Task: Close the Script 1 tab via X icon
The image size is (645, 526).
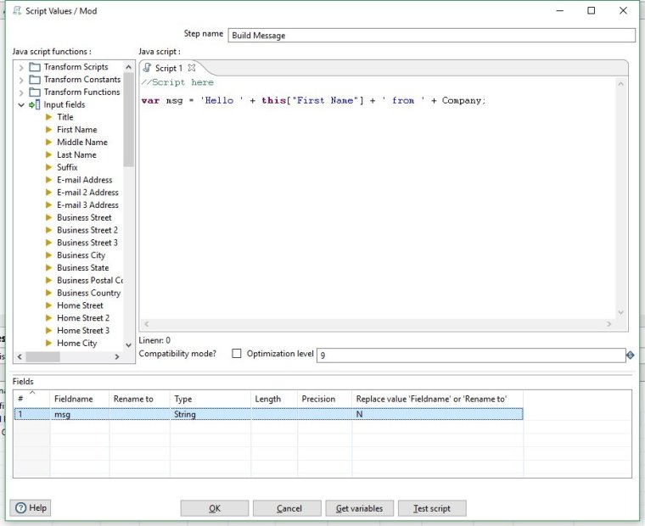Action: tap(192, 68)
